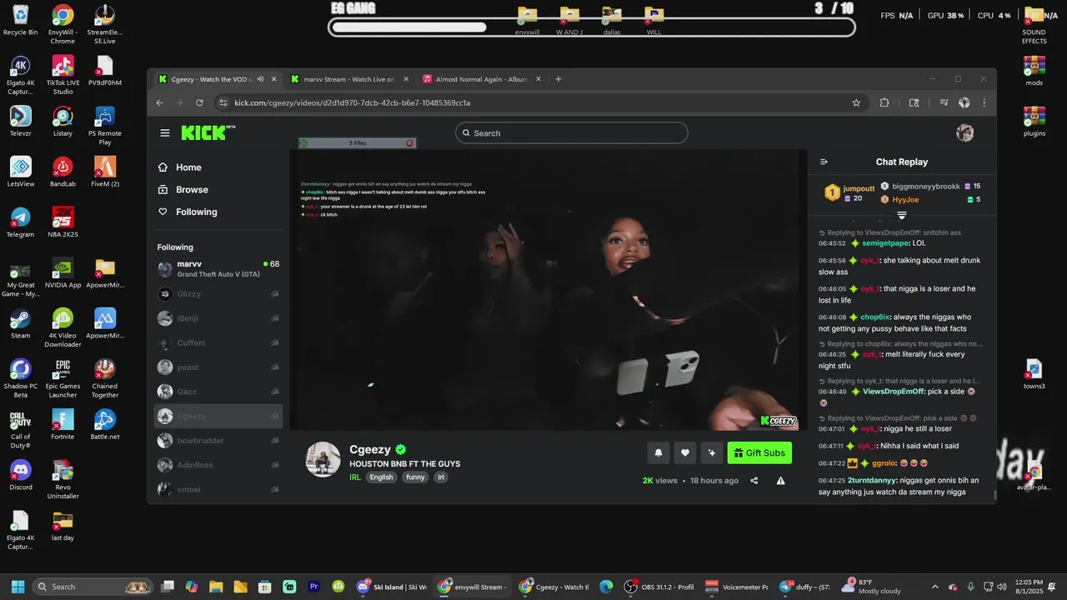Viewport: 1067px width, 600px height.
Task: Click the Gift Subs button
Action: pyautogui.click(x=759, y=452)
